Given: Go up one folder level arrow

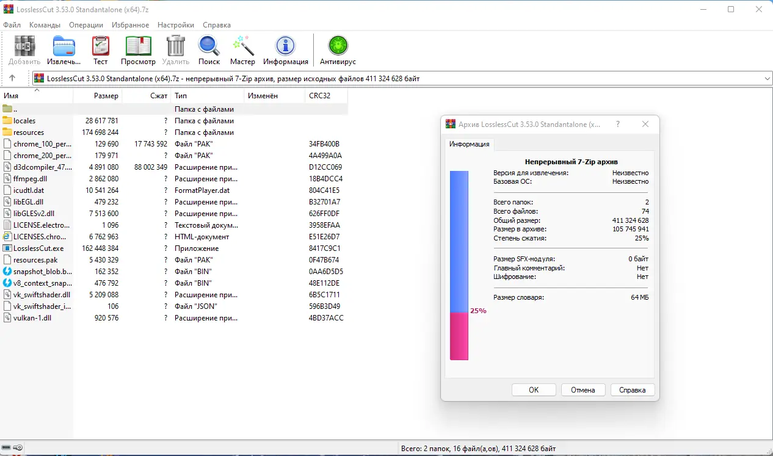Looking at the screenshot, I should click(x=12, y=78).
